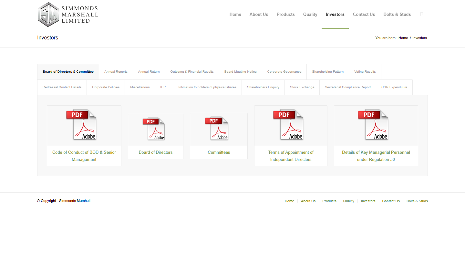Click footer Products link

point(329,201)
